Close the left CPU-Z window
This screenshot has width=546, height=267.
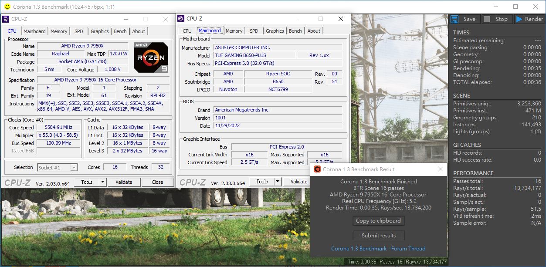[166, 19]
